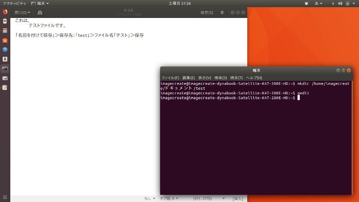This screenshot has width=359, height=202.
Task: Open the Files manager dock icon
Action: point(5,31)
